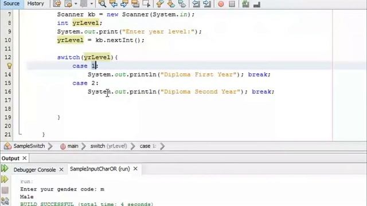Click break keyword on line 14
The width and height of the screenshot is (367, 206).
pyautogui.click(x=257, y=74)
